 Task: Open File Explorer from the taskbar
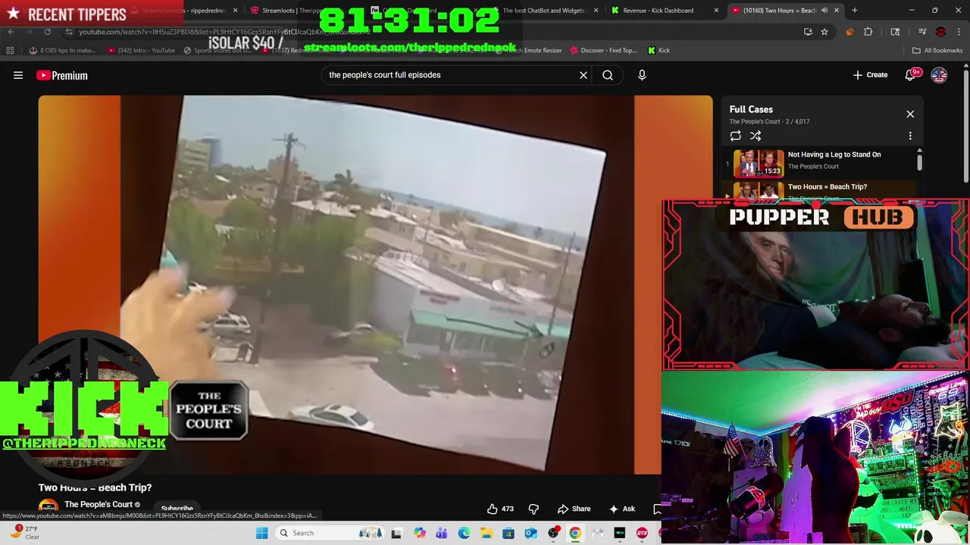(486, 533)
